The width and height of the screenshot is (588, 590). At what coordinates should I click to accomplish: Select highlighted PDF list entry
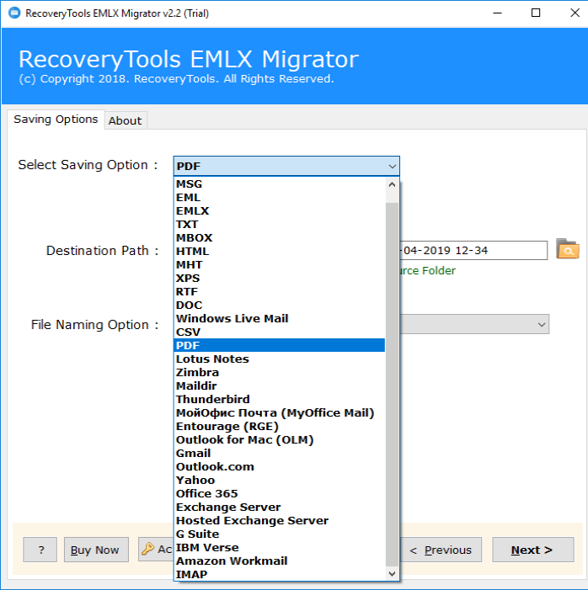click(x=279, y=345)
